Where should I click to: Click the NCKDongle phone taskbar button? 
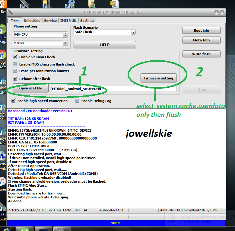point(62,229)
